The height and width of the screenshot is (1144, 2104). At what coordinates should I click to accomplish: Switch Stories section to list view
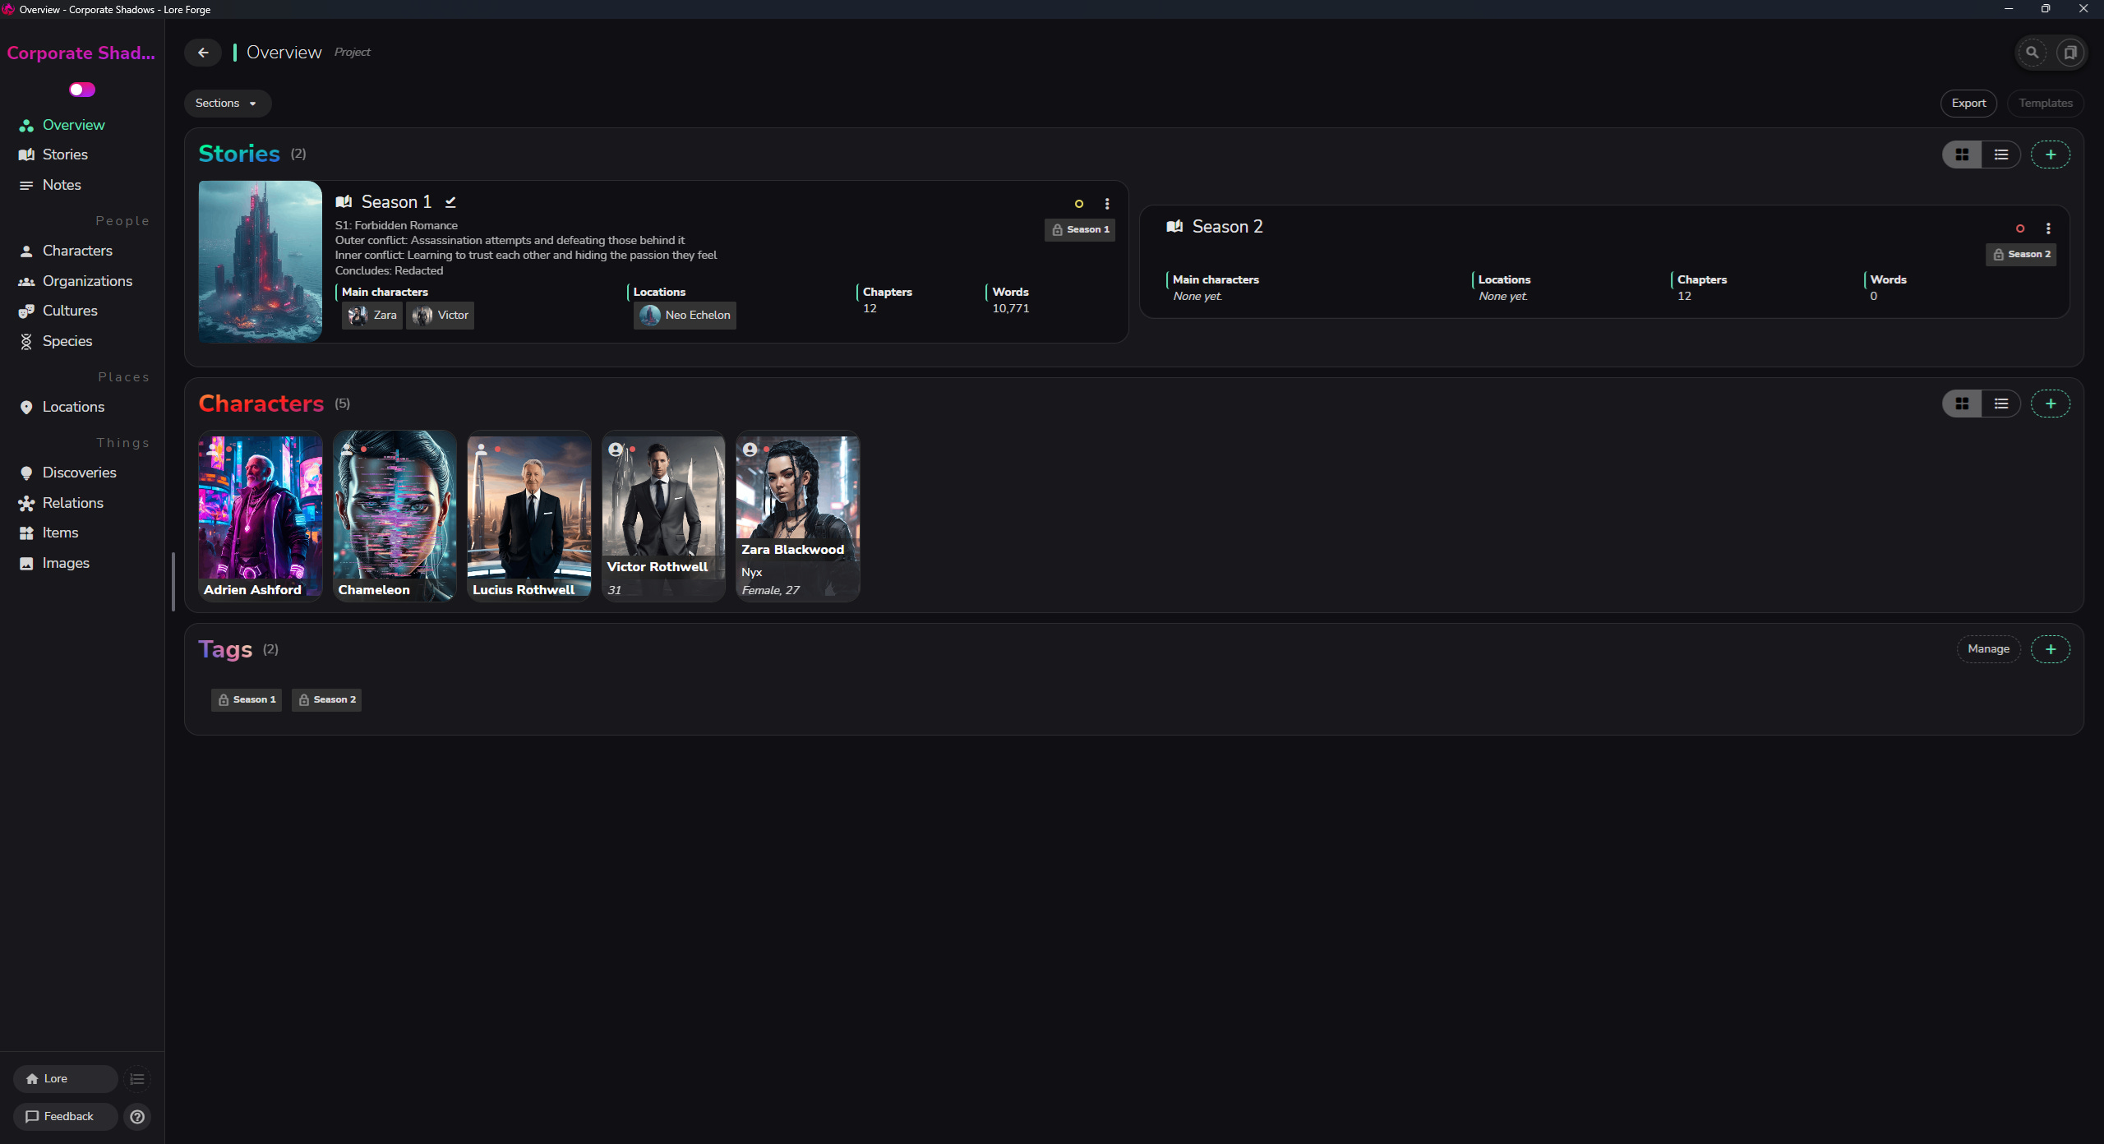(x=2001, y=155)
